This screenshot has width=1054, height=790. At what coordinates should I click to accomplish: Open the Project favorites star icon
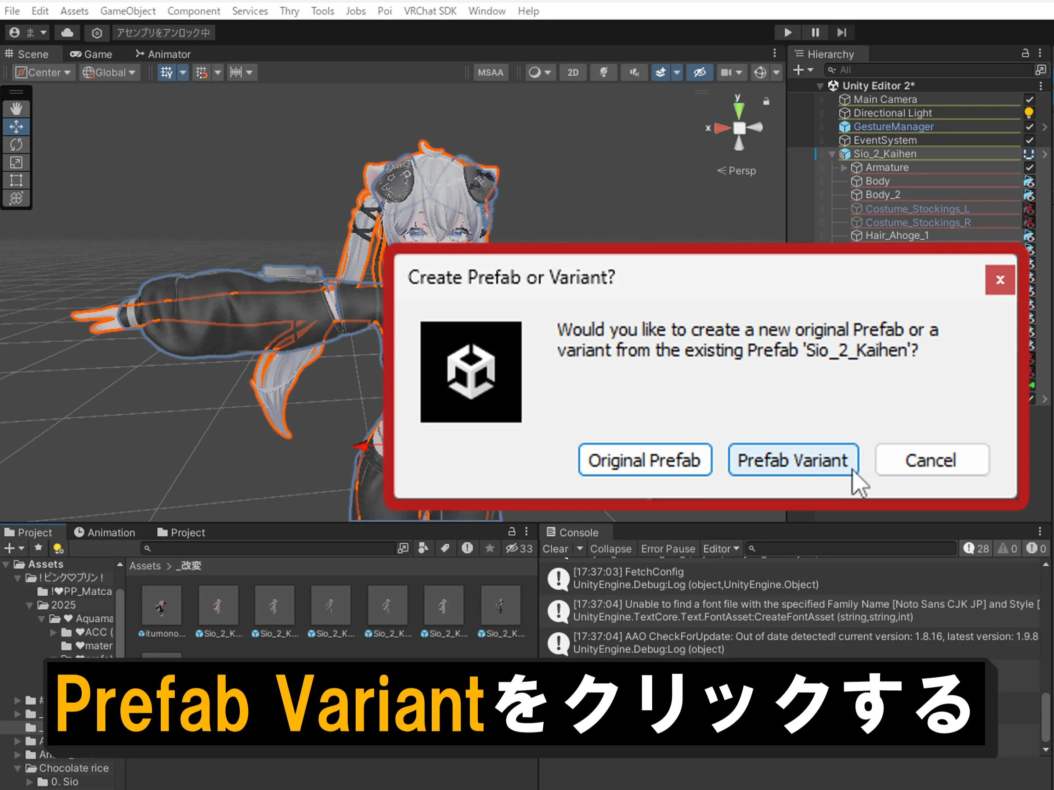(x=39, y=548)
